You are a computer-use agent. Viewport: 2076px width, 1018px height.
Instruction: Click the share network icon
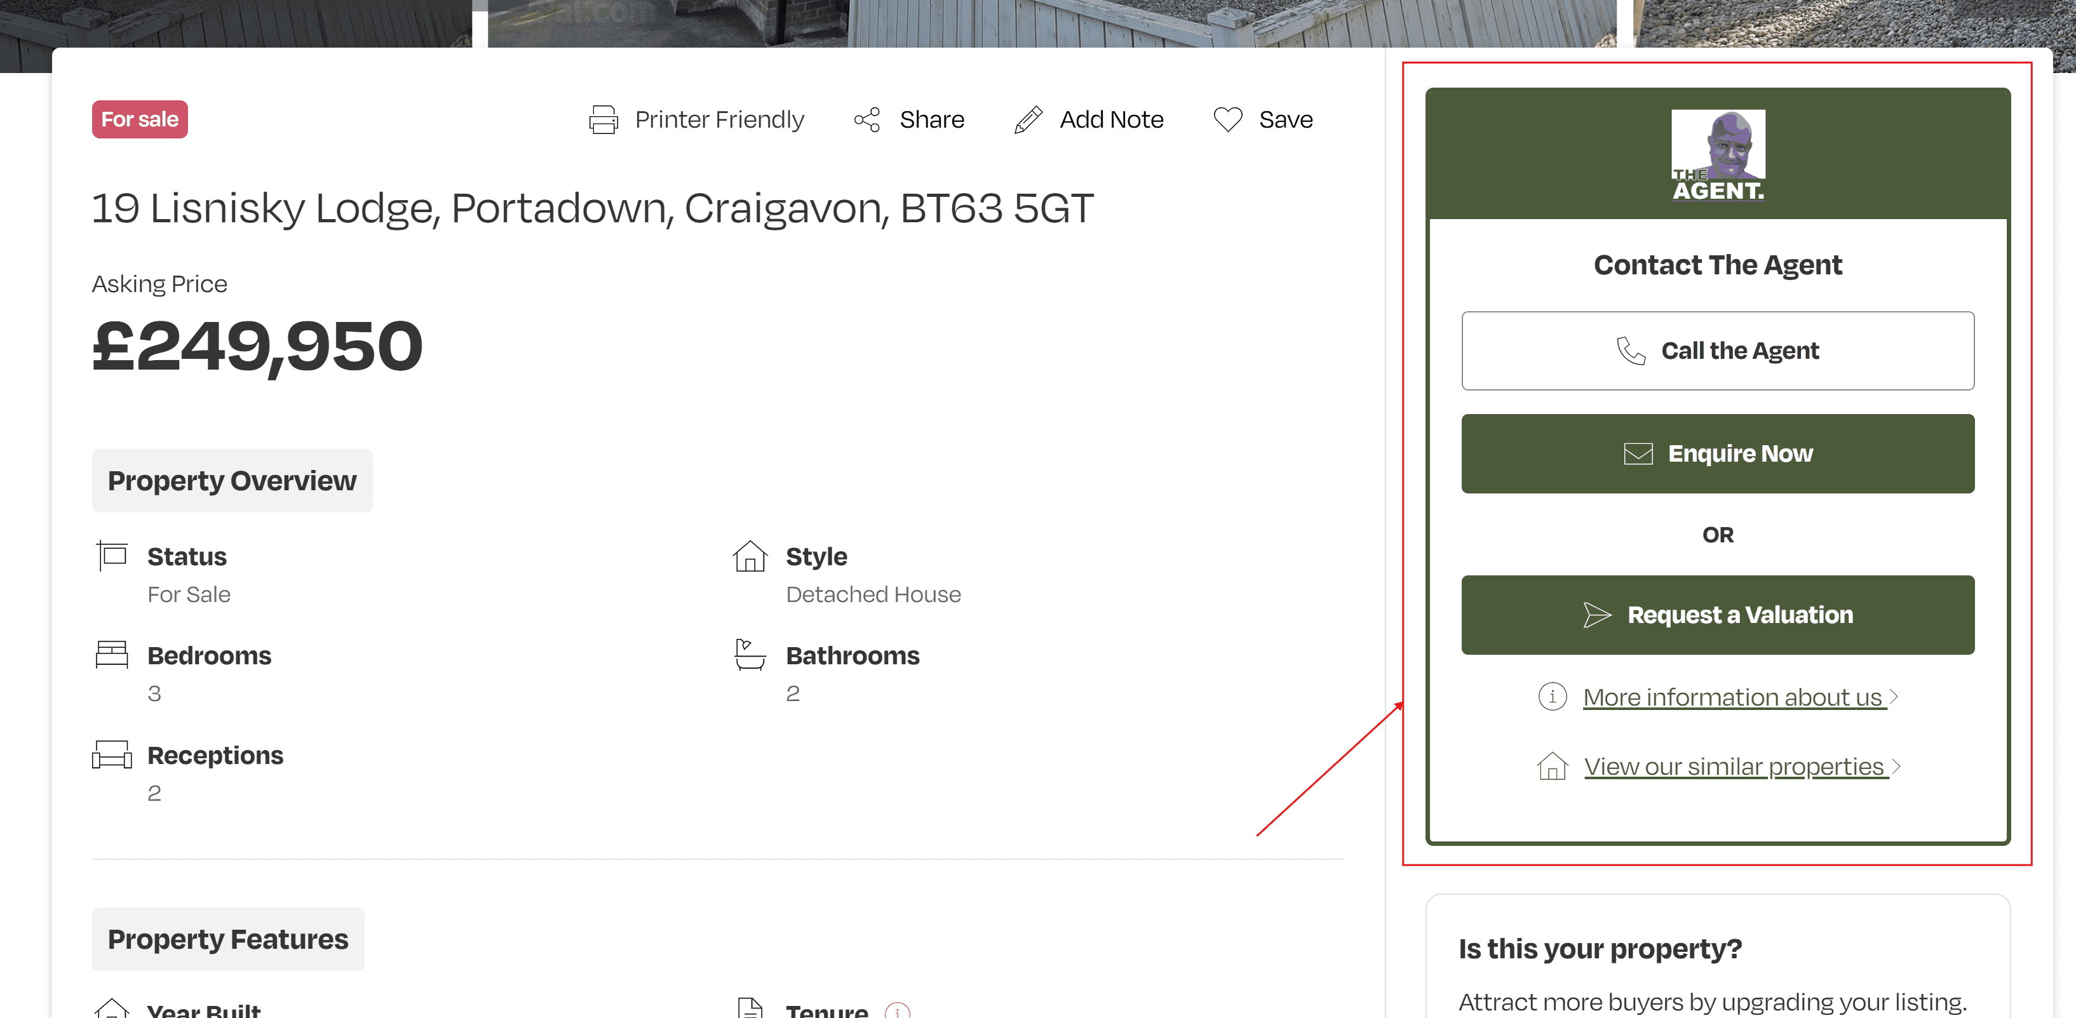[x=867, y=119]
